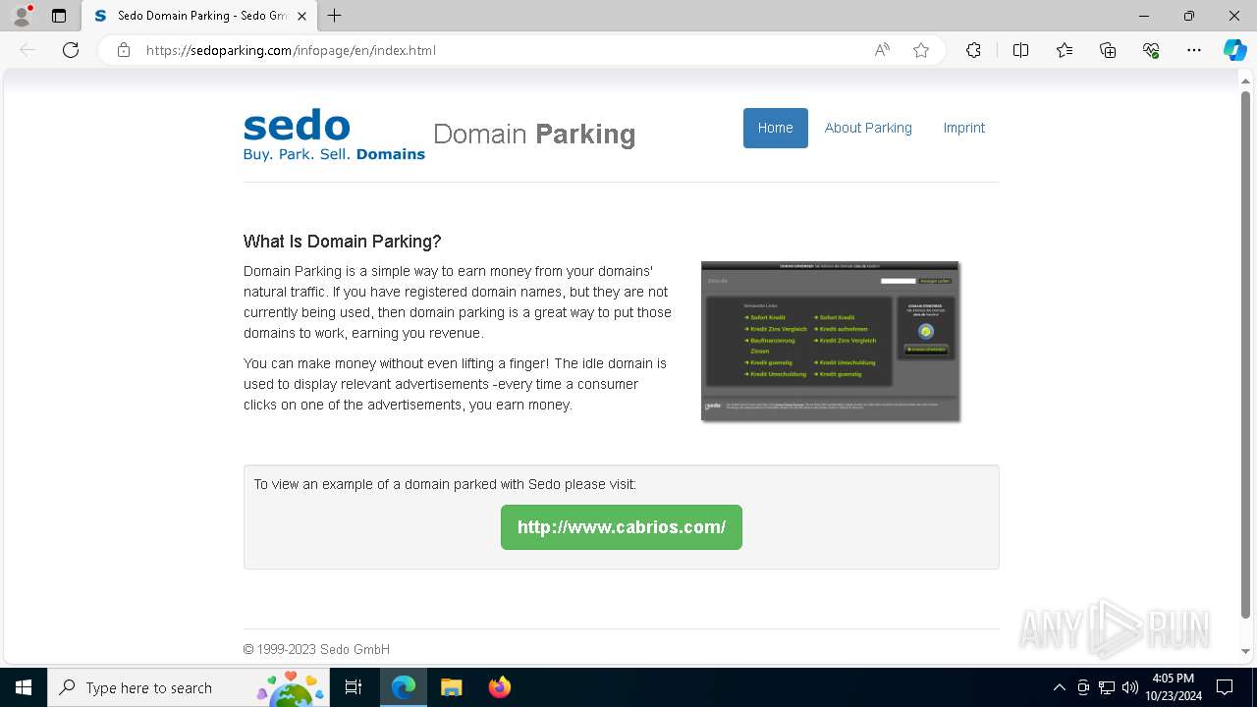The image size is (1257, 707).
Task: Select the Home navigation tab
Action: (x=775, y=128)
